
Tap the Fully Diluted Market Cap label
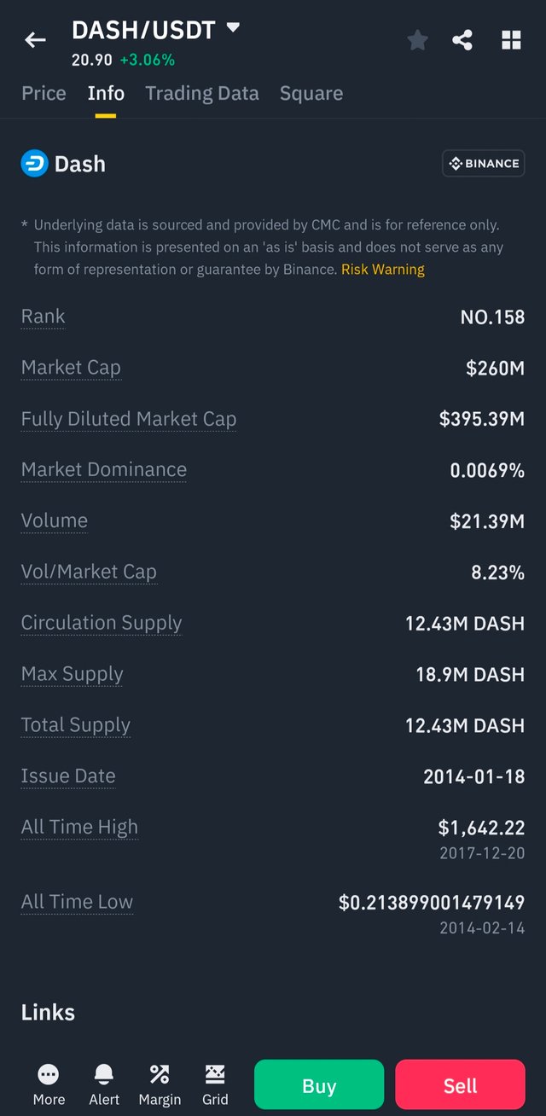click(x=129, y=419)
